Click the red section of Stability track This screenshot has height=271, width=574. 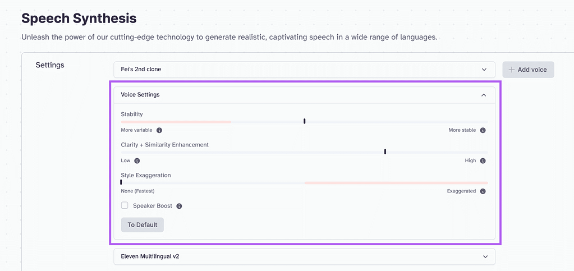tap(176, 122)
